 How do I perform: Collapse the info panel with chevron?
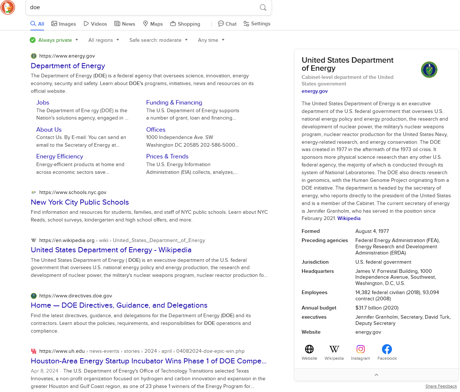click(x=376, y=375)
